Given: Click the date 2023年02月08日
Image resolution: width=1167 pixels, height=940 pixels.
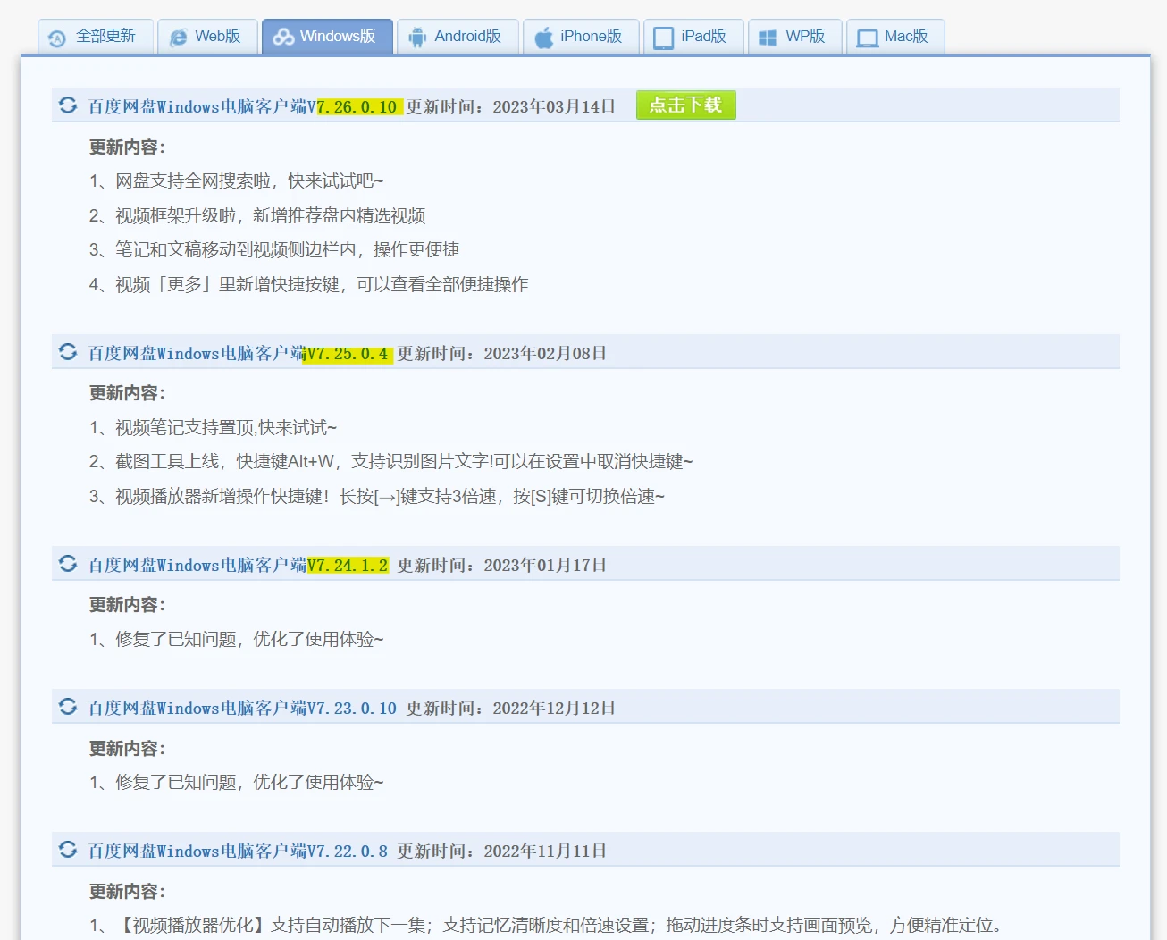Looking at the screenshot, I should click(545, 354).
